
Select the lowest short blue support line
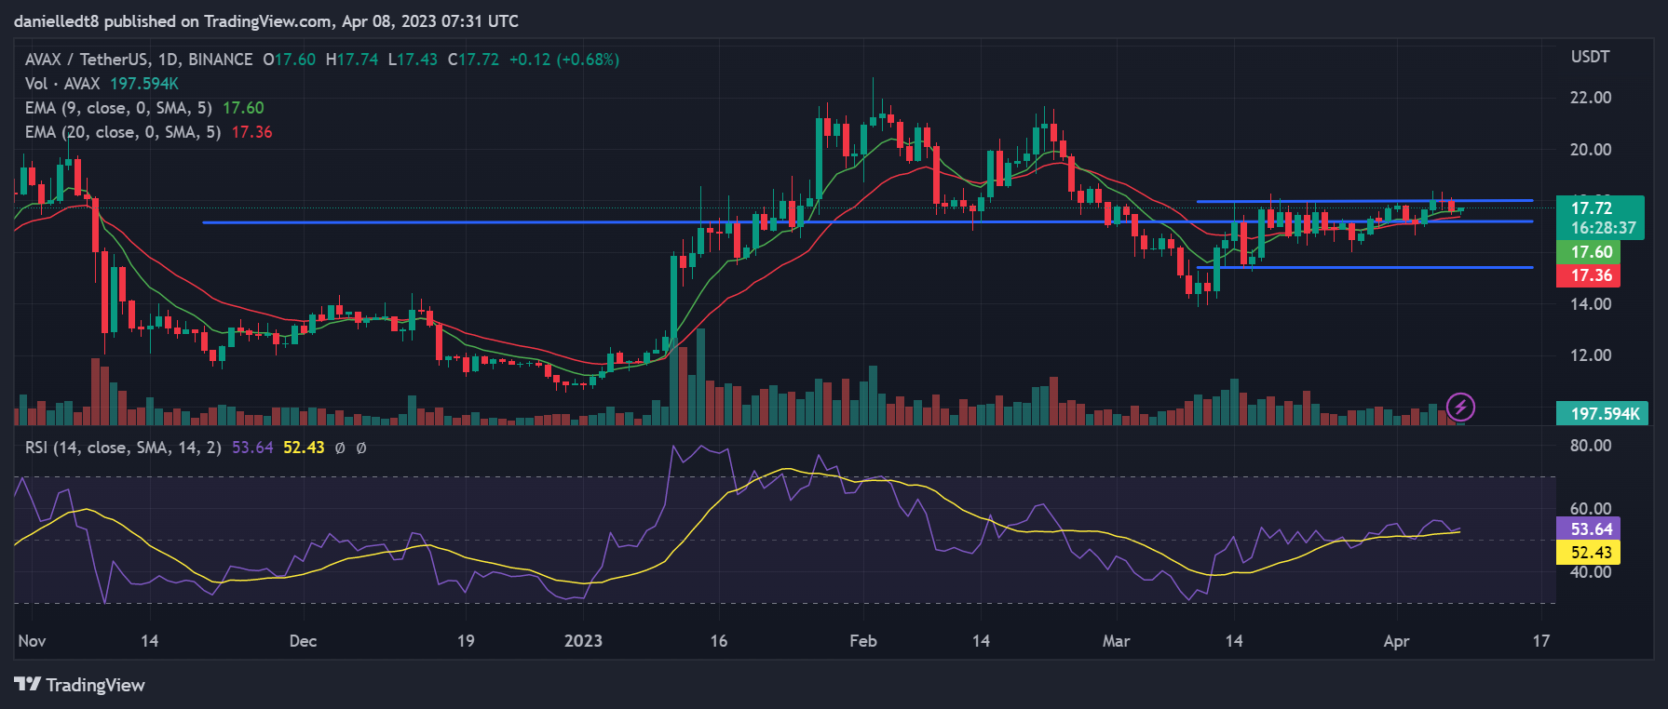click(1364, 268)
